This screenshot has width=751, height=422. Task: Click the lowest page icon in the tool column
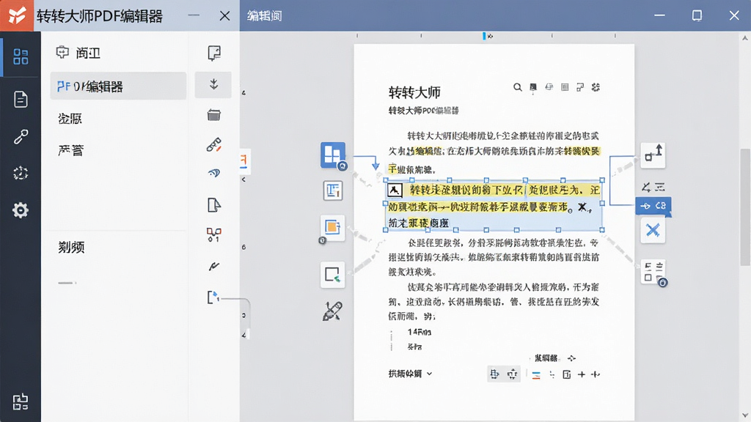point(213,297)
